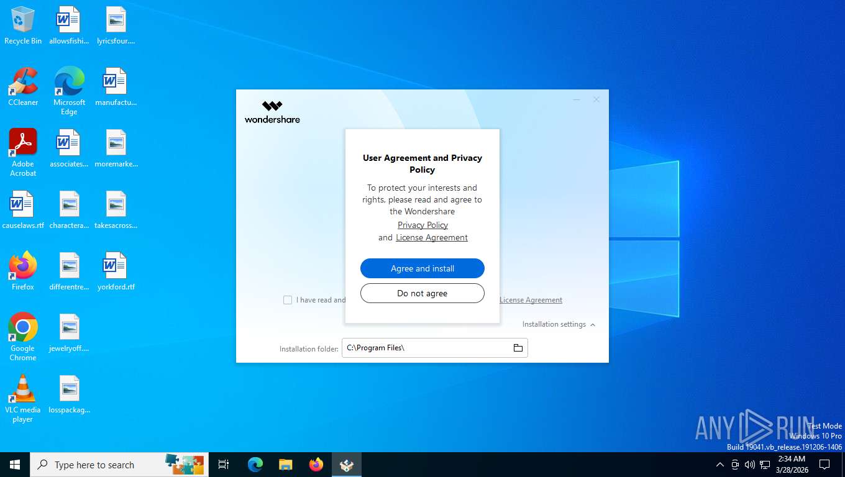Open the License Agreement link in dialog
The height and width of the screenshot is (477, 845).
432,237
